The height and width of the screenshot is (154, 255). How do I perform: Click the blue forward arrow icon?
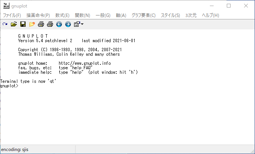pos(68,24)
